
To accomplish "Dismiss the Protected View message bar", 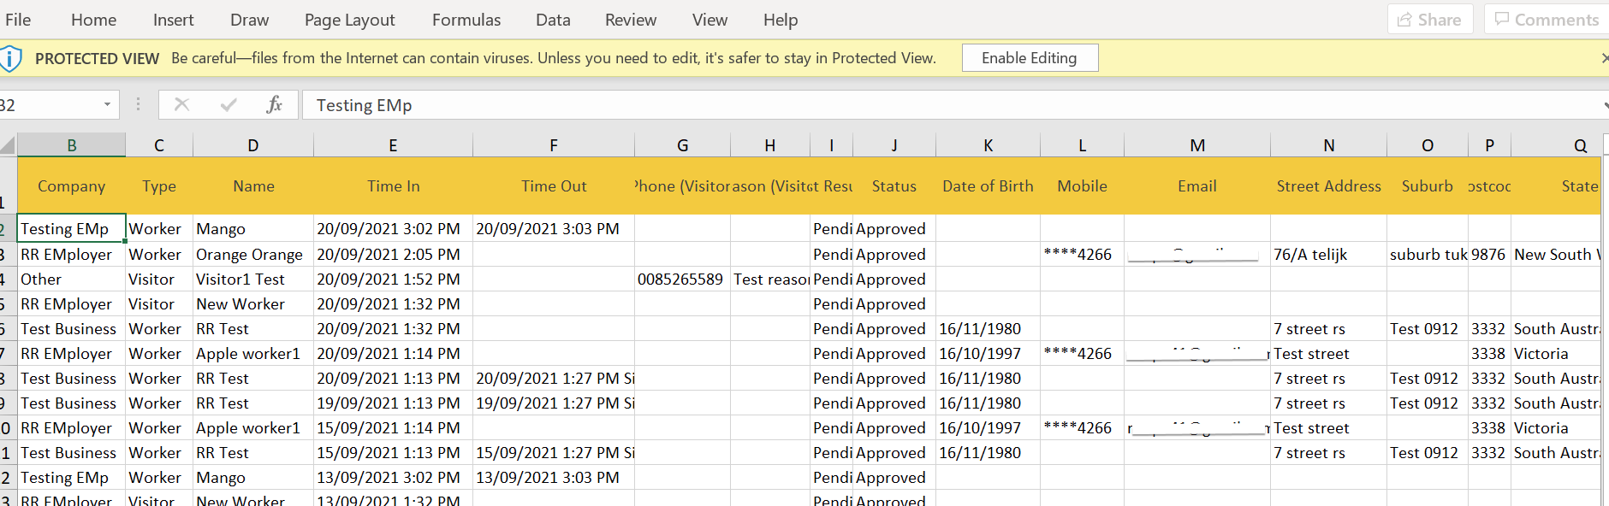I will [1604, 58].
